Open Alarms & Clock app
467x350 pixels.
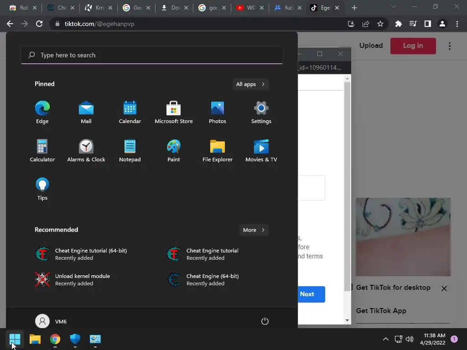point(86,150)
